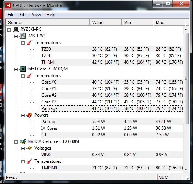Click the thermometer icon under MS-1762
This screenshot has width=193, height=184.
[x=30, y=43]
